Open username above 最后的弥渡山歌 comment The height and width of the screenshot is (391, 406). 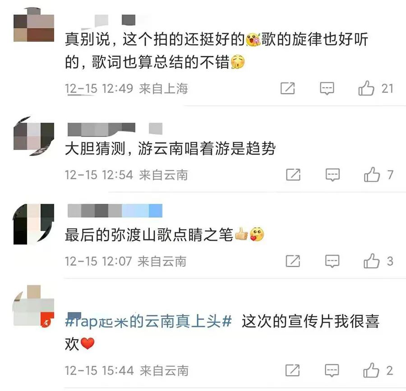pos(115,210)
